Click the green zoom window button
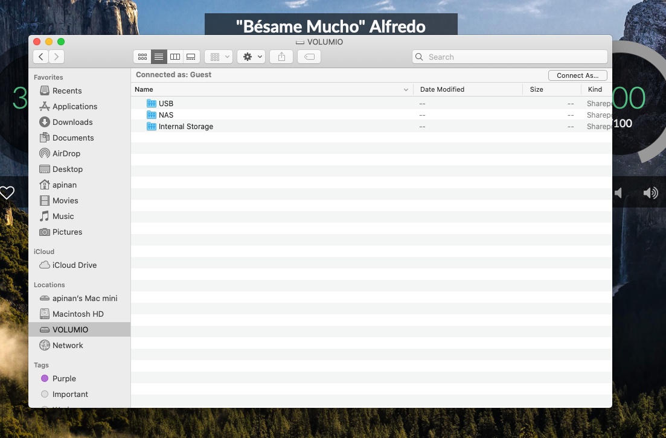The height and width of the screenshot is (438, 666). [x=61, y=42]
